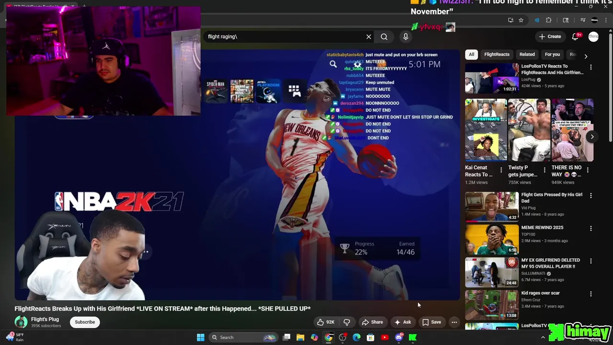Select the All filter chip
This screenshot has width=613, height=345.
click(x=471, y=55)
